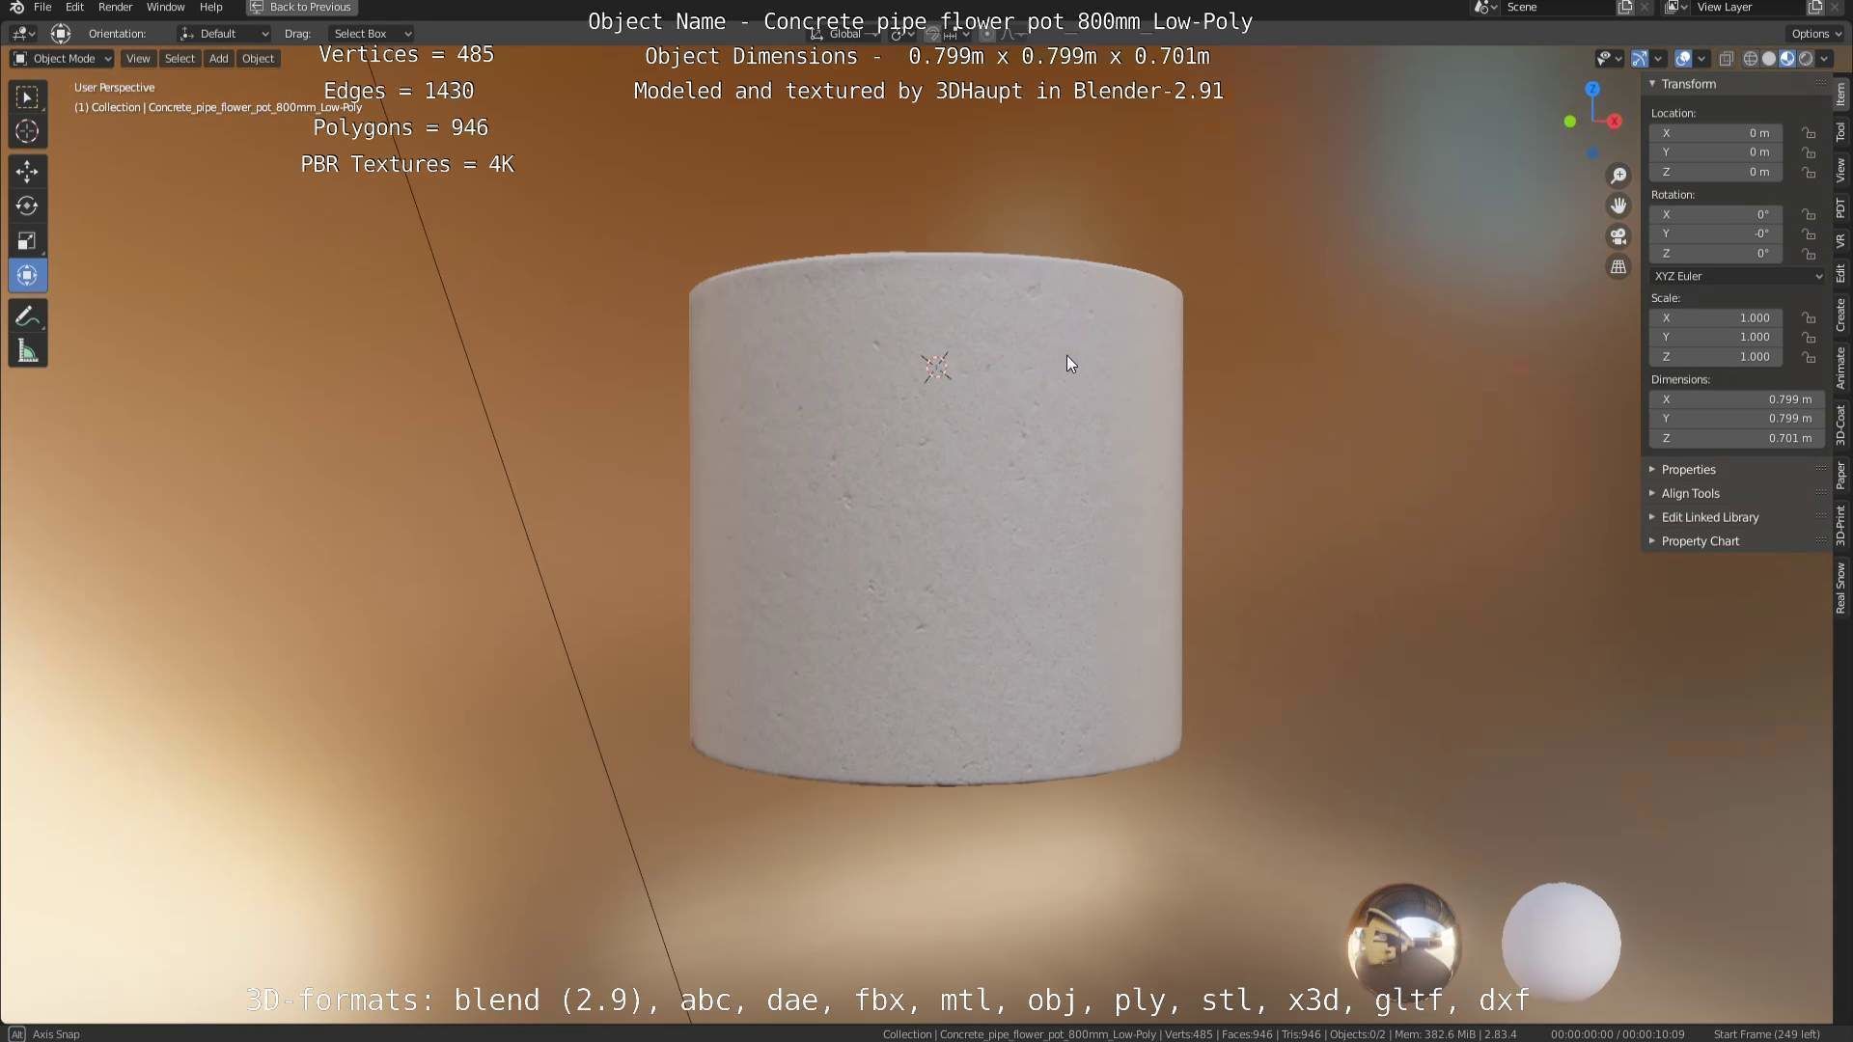Select the Annotate pencil tool

click(27, 316)
